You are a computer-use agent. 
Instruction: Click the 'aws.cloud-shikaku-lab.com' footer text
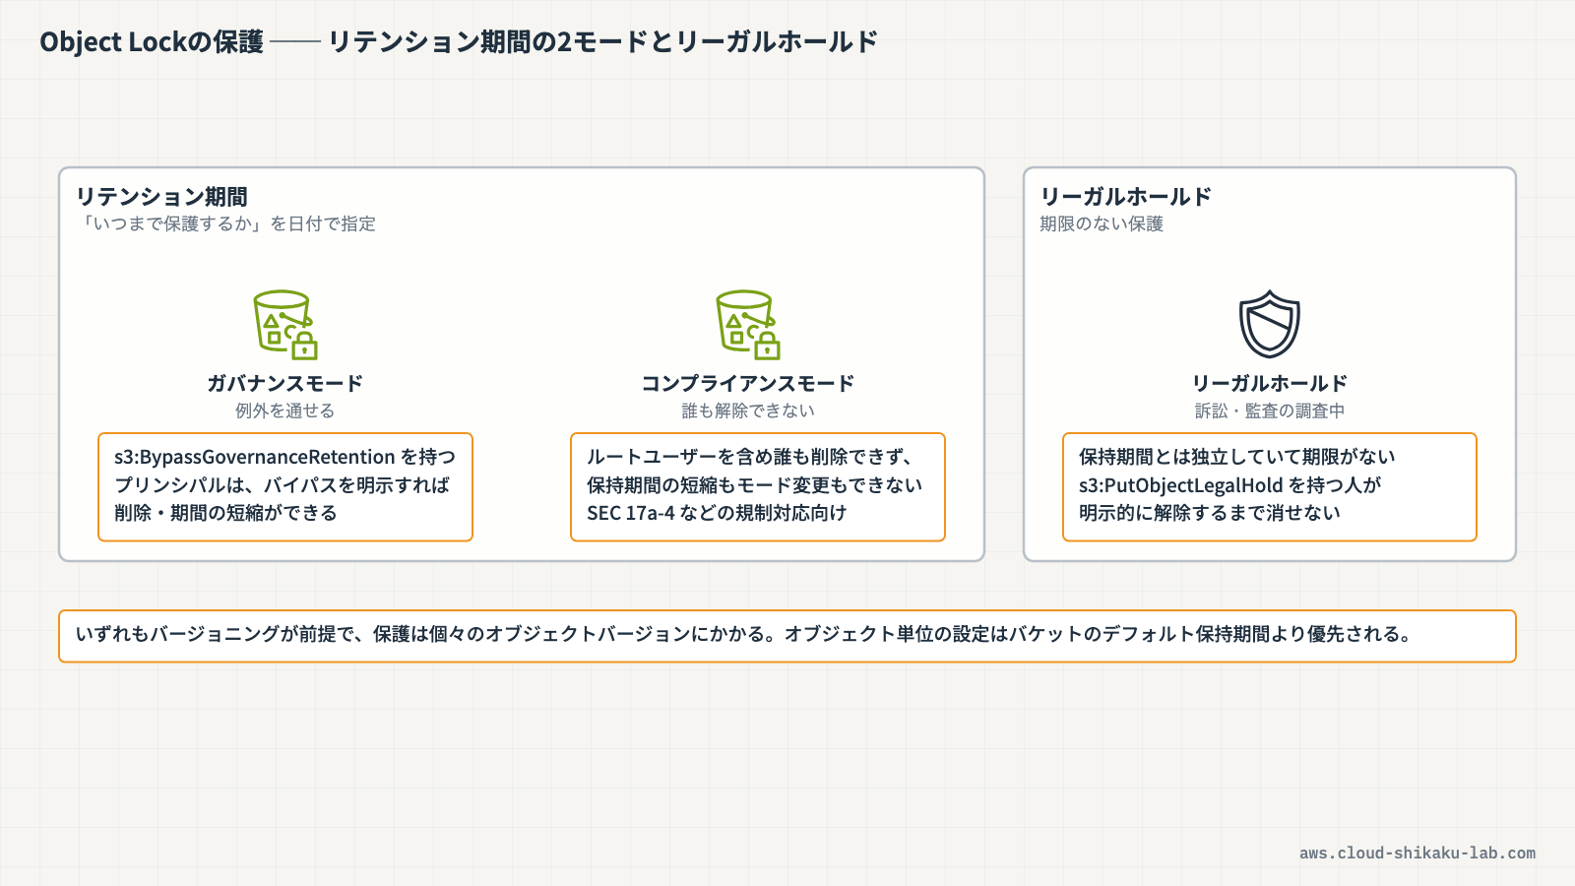[x=1417, y=854]
